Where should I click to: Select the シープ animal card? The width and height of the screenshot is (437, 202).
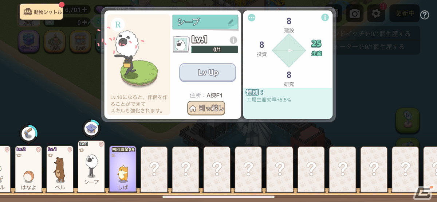click(91, 166)
